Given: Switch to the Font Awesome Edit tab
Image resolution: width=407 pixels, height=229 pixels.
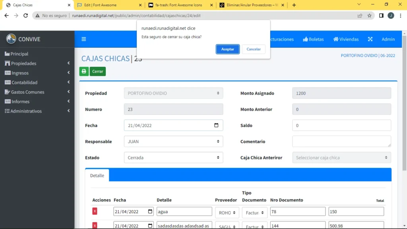Looking at the screenshot, I should pos(108,5).
